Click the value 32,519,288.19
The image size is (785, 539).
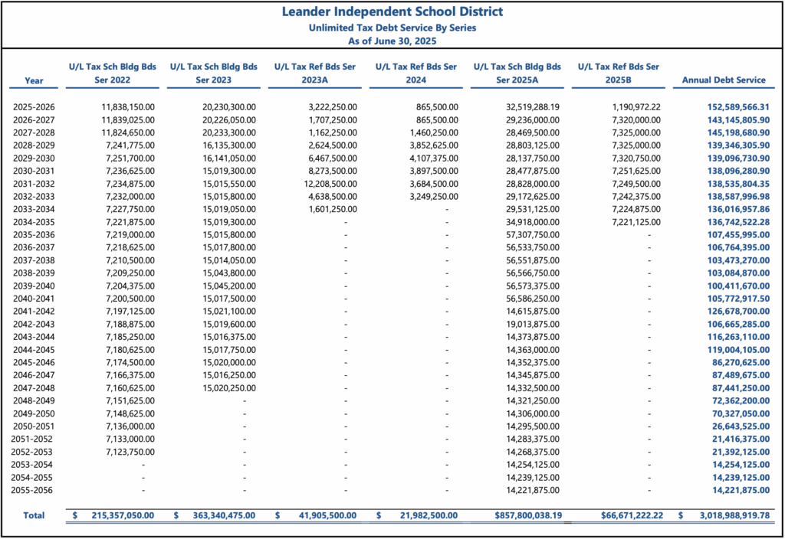[x=533, y=107]
